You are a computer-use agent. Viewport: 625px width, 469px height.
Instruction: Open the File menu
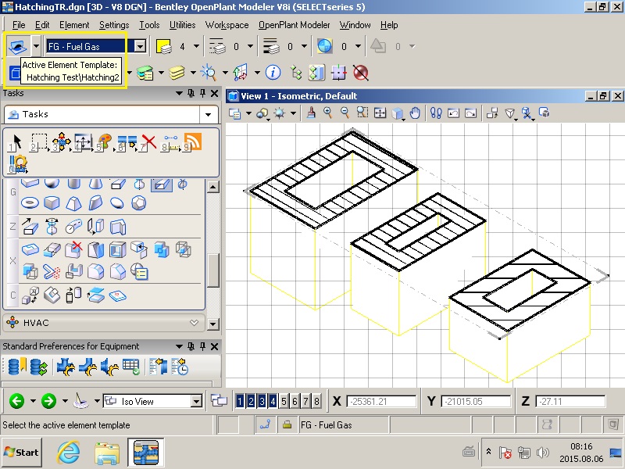click(19, 25)
